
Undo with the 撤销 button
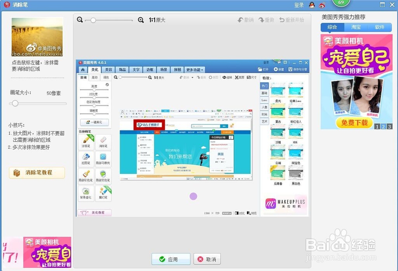(246, 20)
